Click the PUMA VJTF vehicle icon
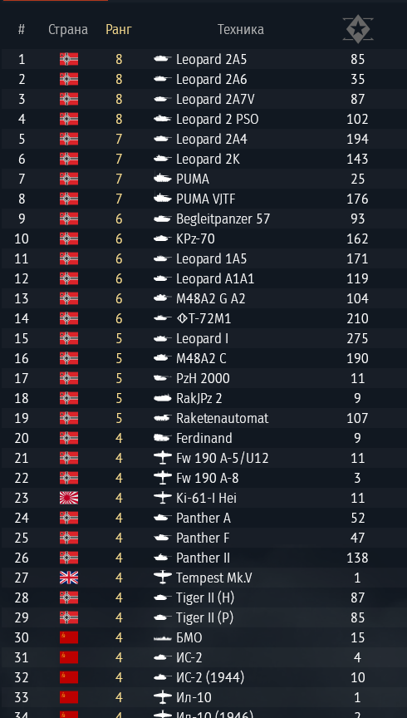 tap(163, 199)
